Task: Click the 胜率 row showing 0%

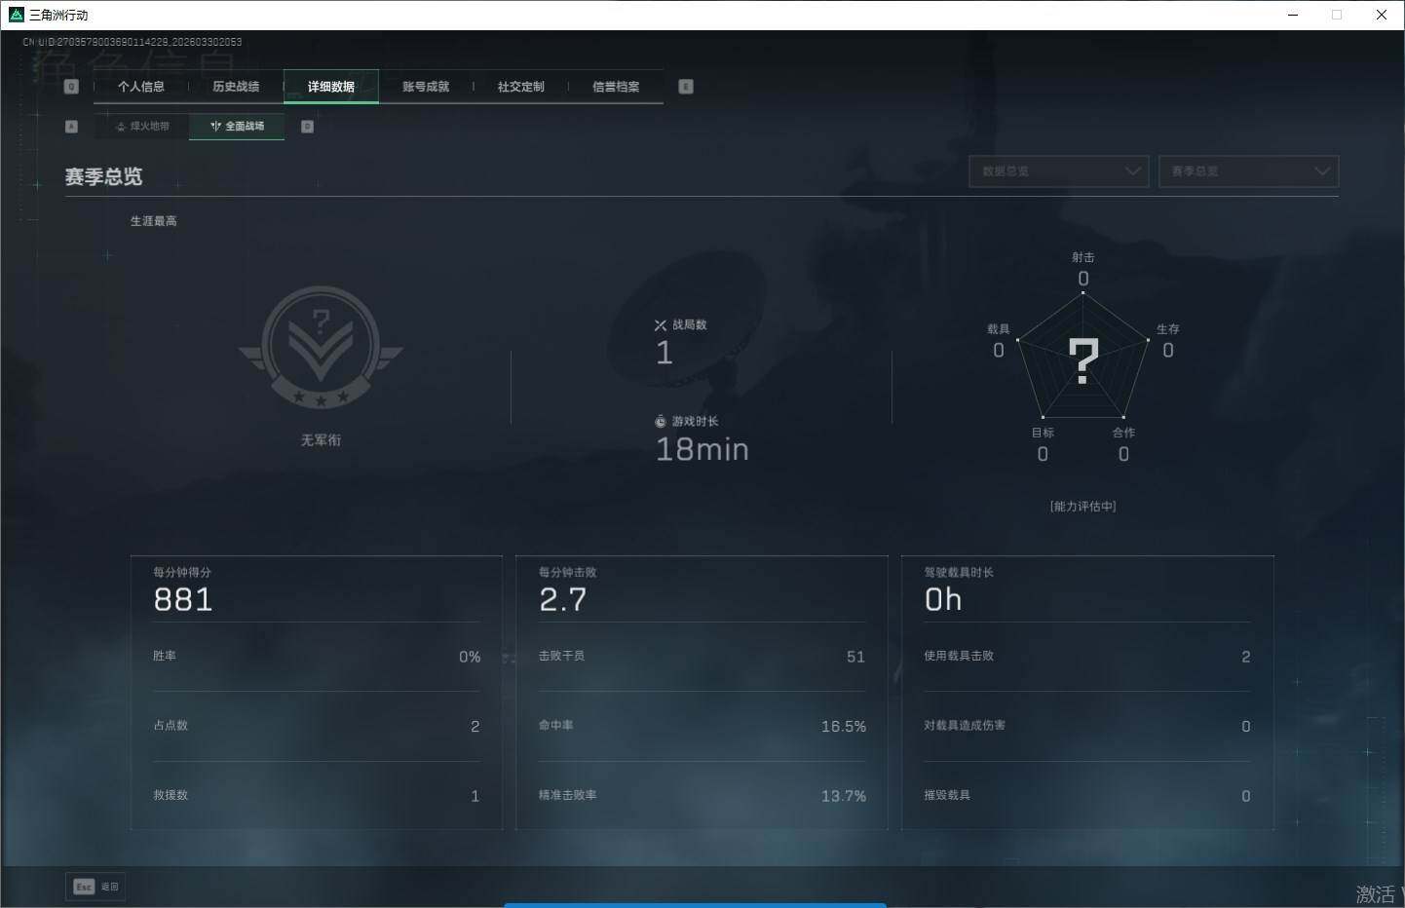Action: (x=317, y=657)
